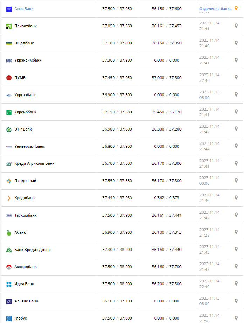Click the orange Кредобанк chevron logo
The width and height of the screenshot is (244, 323).
pos(9,198)
